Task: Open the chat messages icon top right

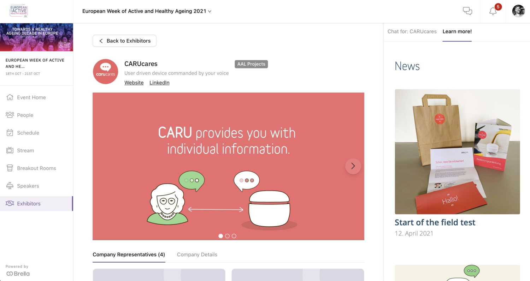Action: (x=467, y=11)
